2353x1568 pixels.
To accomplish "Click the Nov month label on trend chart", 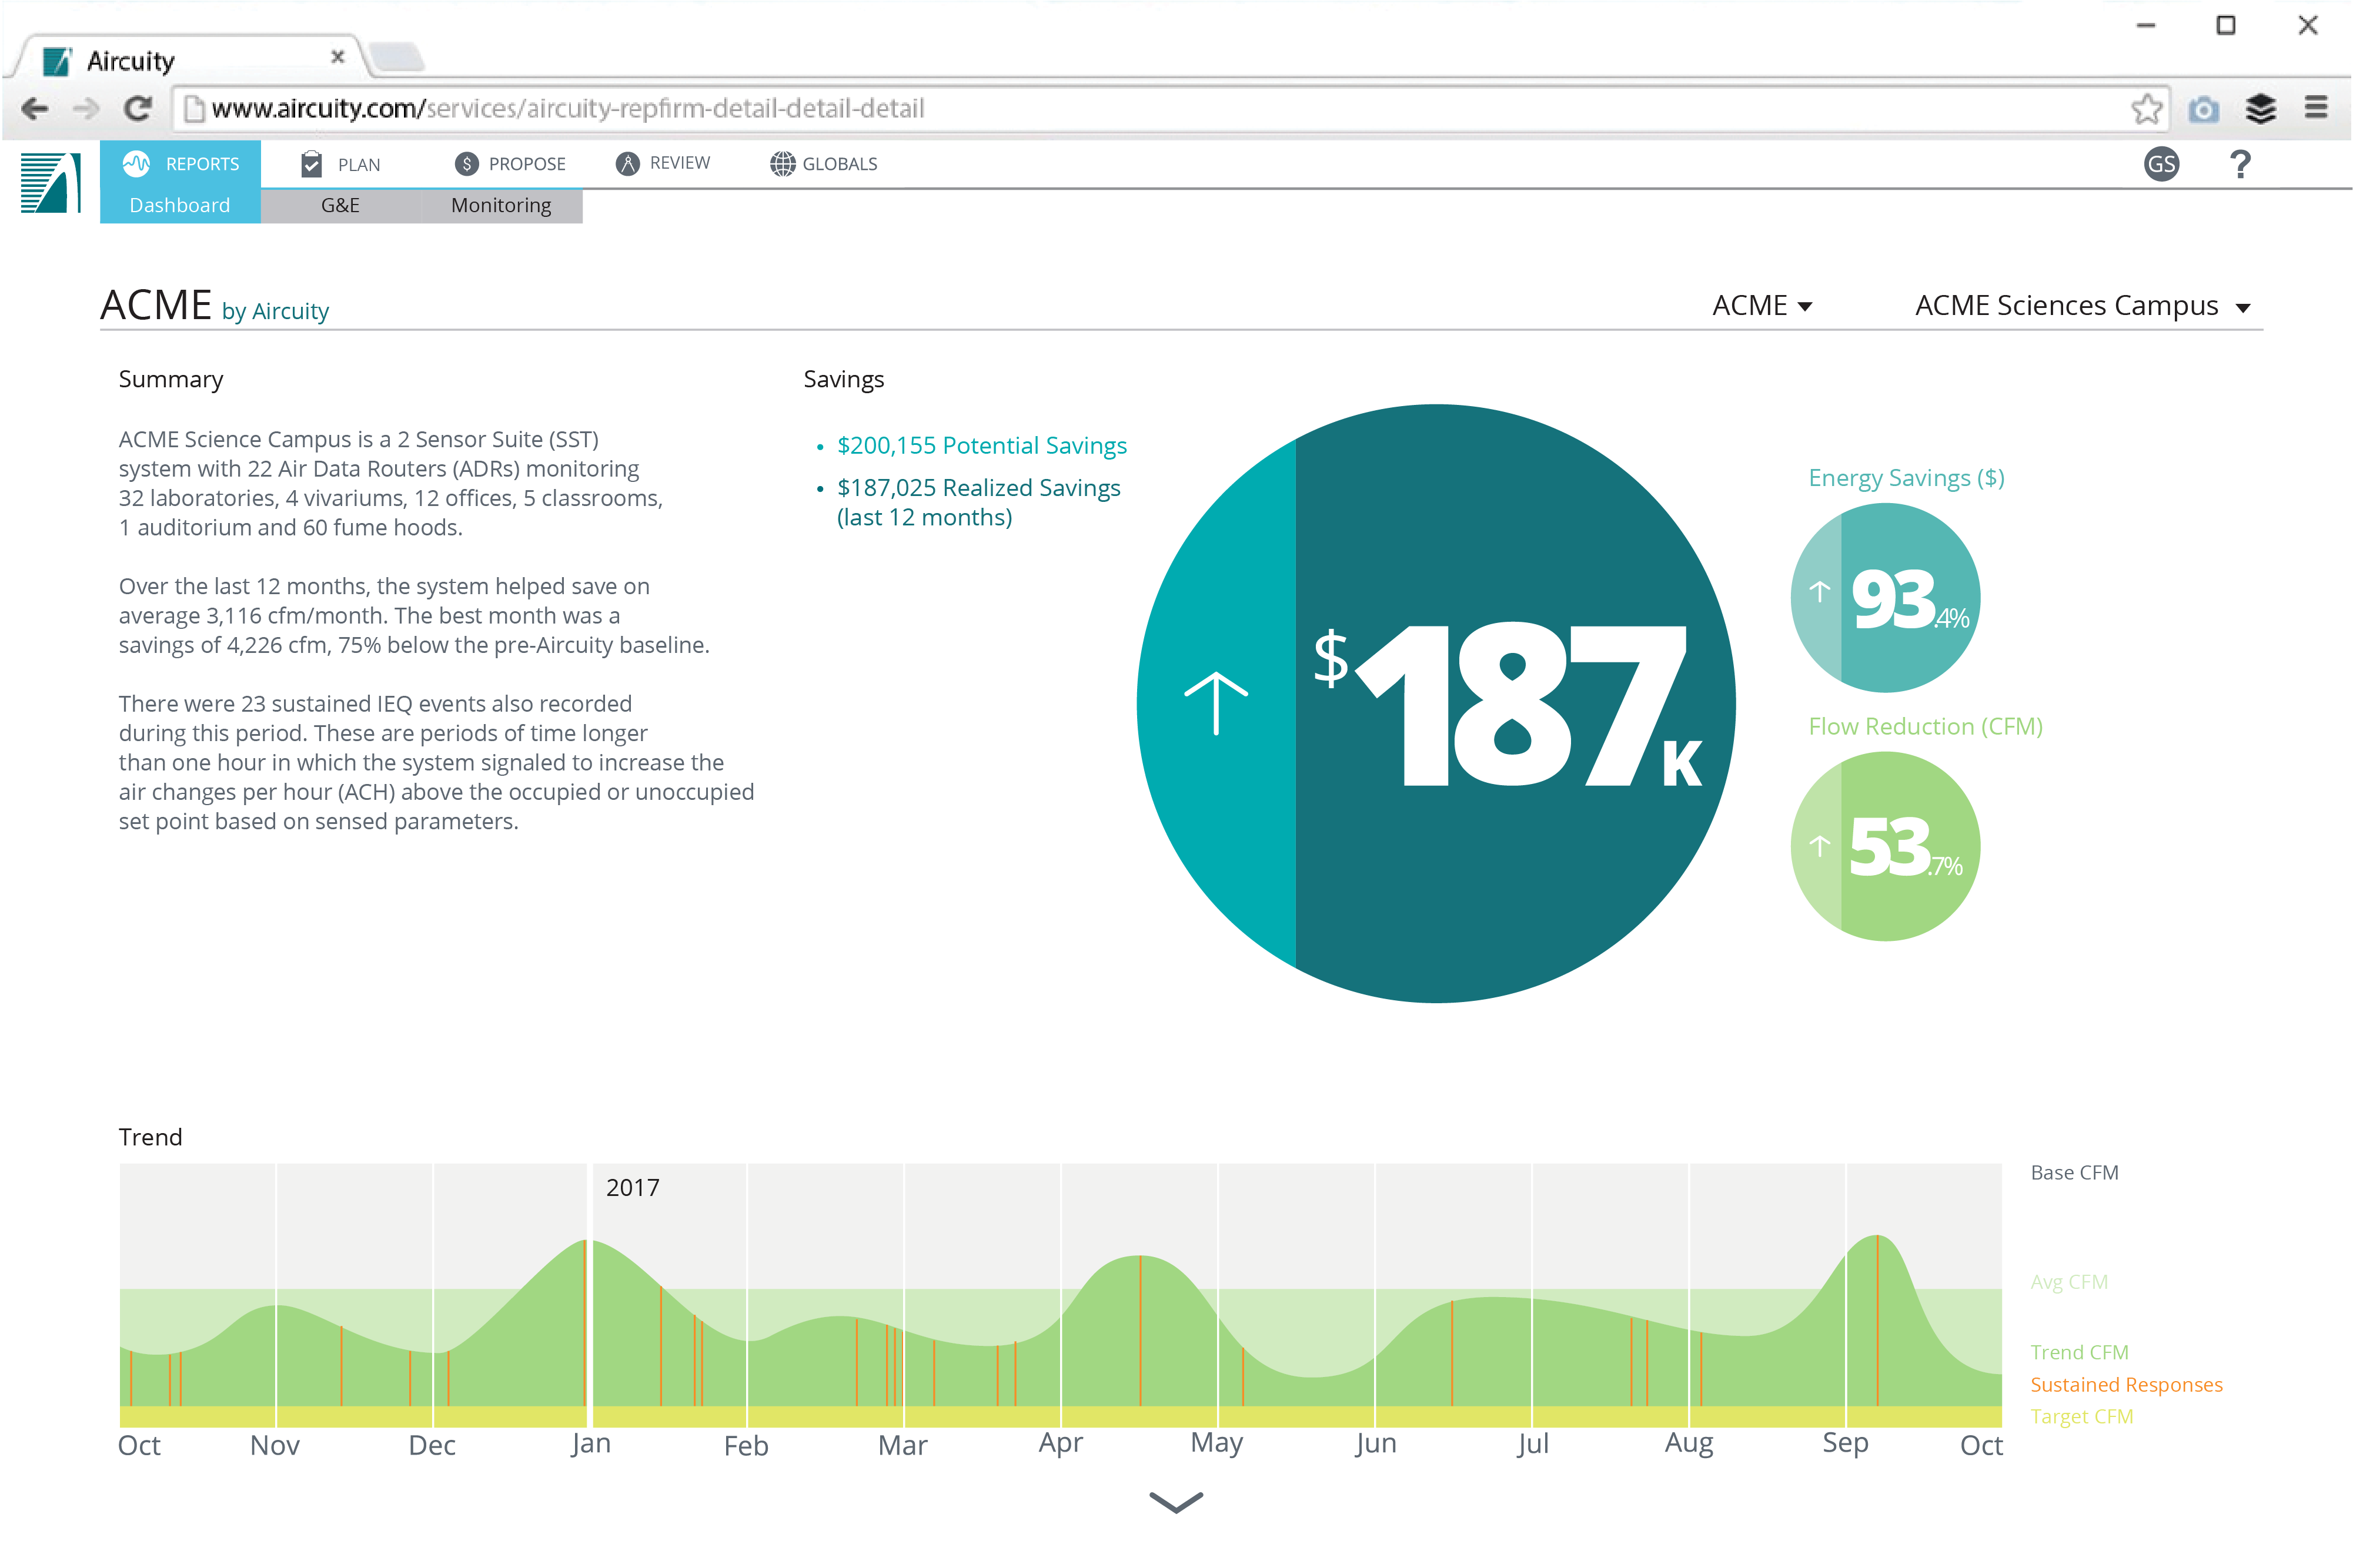I will coord(274,1445).
